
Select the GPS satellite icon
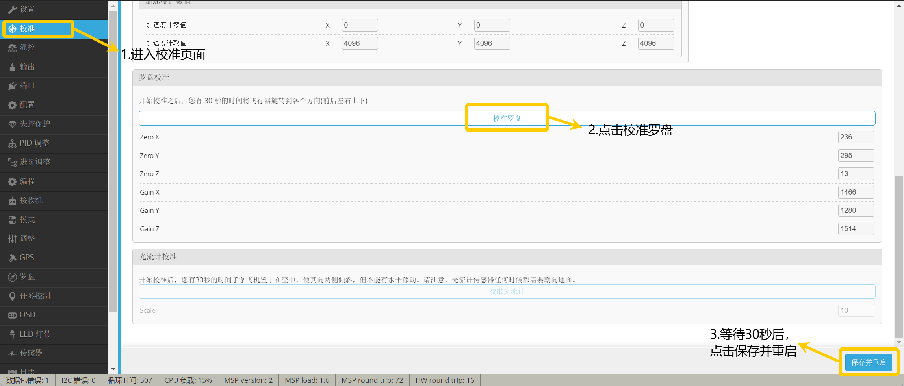12,258
